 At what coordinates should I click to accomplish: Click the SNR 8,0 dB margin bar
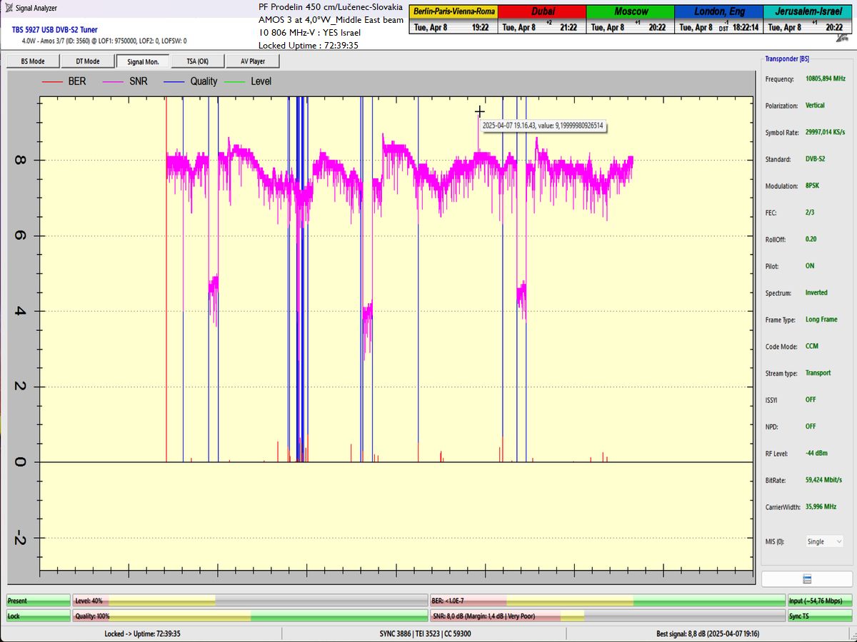(x=607, y=616)
